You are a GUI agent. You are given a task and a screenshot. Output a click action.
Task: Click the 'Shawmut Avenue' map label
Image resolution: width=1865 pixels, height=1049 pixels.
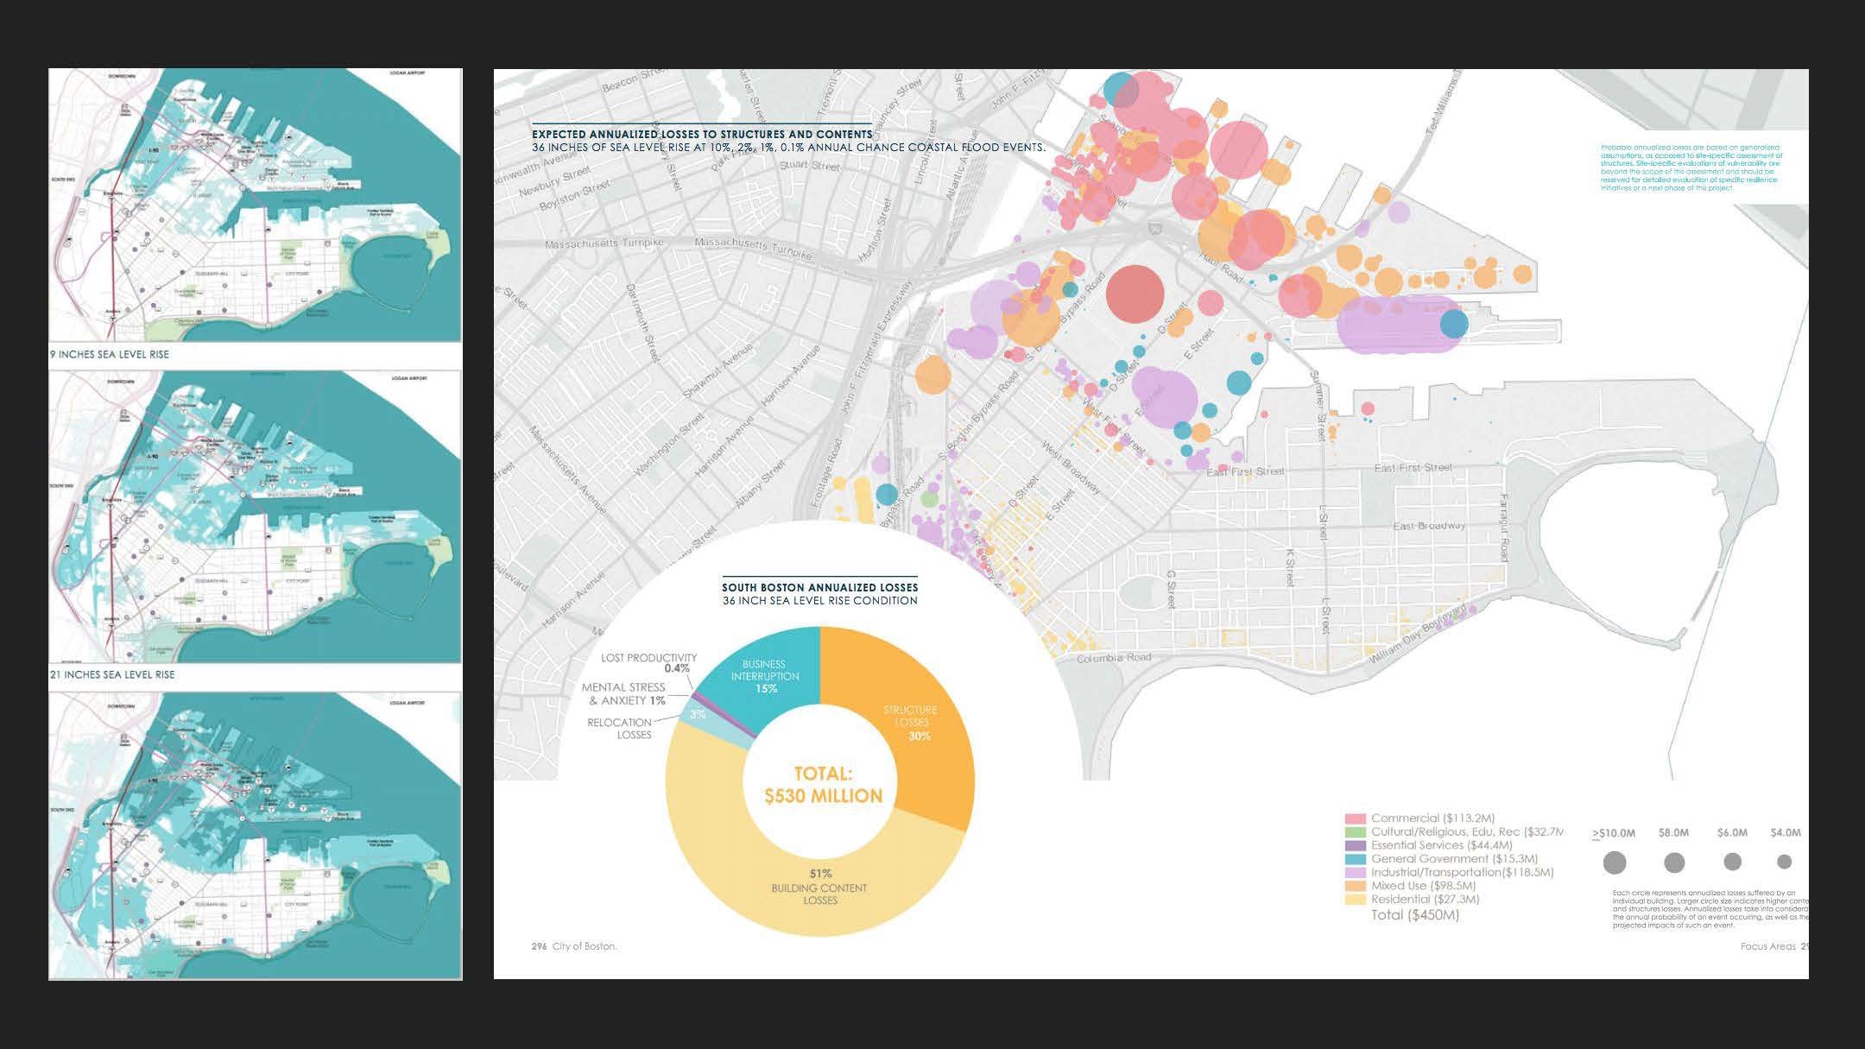pos(718,371)
